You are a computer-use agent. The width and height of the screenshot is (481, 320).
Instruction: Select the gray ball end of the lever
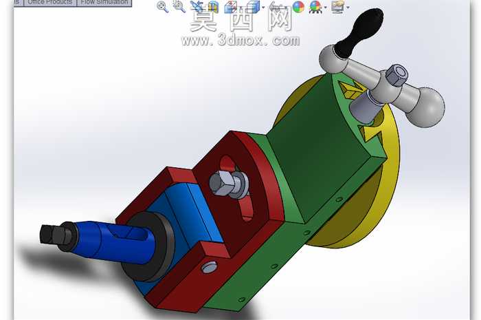(x=427, y=107)
